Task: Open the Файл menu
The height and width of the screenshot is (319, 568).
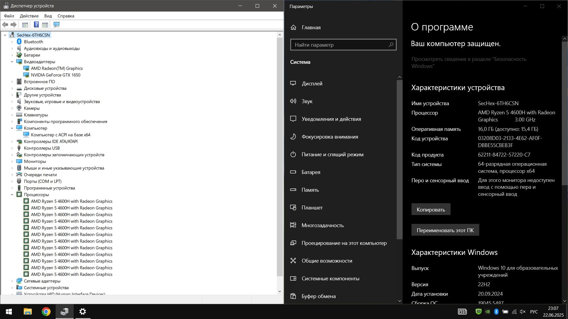Action: pyautogui.click(x=9, y=16)
